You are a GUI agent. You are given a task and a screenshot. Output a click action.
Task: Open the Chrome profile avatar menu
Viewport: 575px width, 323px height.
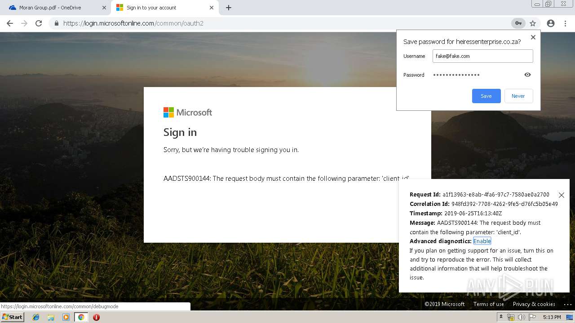[x=551, y=23]
